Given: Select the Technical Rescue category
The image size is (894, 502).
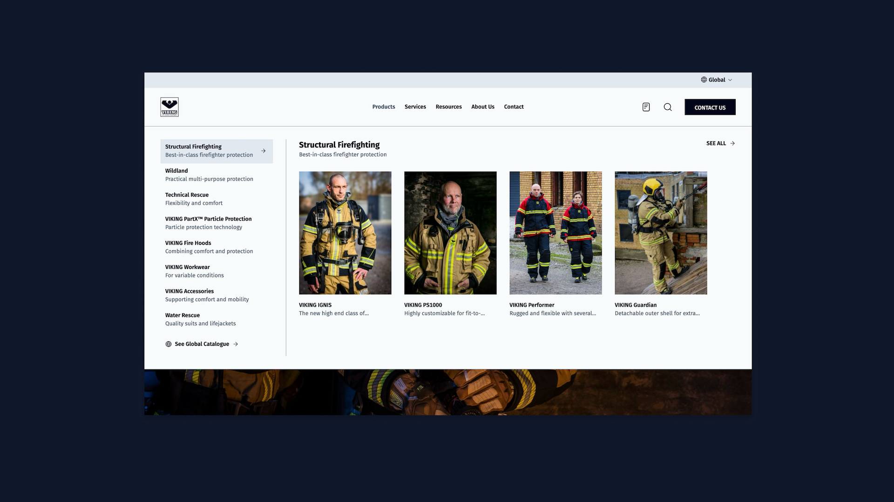Looking at the screenshot, I should click(217, 199).
